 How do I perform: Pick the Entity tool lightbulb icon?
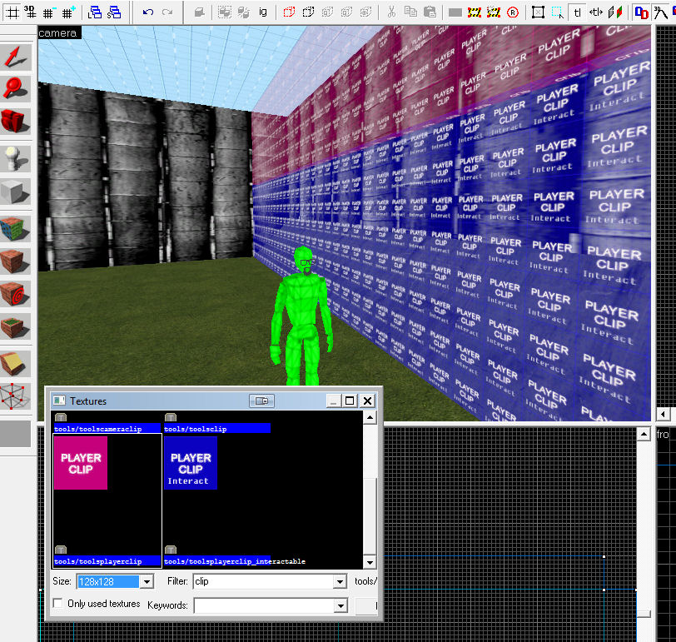pos(16,158)
